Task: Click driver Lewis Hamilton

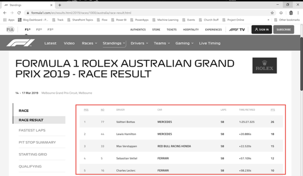Action: pyautogui.click(x=126, y=134)
